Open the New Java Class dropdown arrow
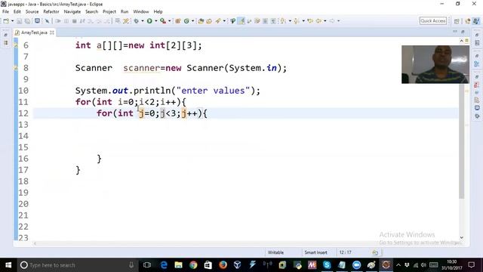Image resolution: width=483 pixels, height=272 pixels. point(193,21)
